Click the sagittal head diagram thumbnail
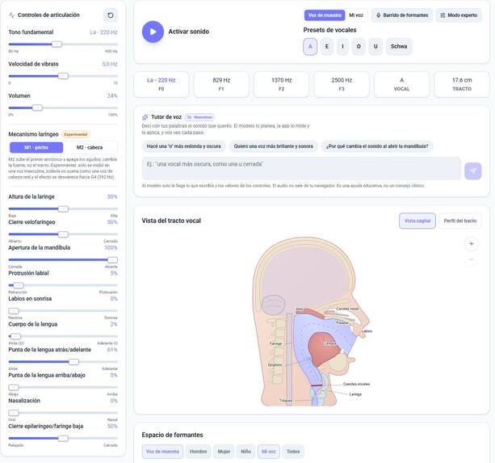 313,322
